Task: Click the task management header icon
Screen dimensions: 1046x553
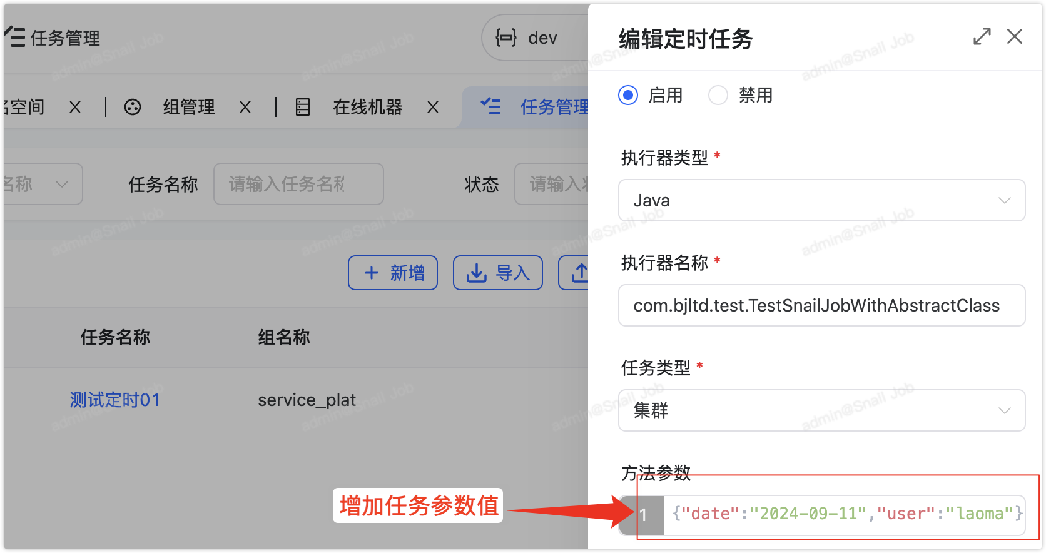Action: point(14,38)
